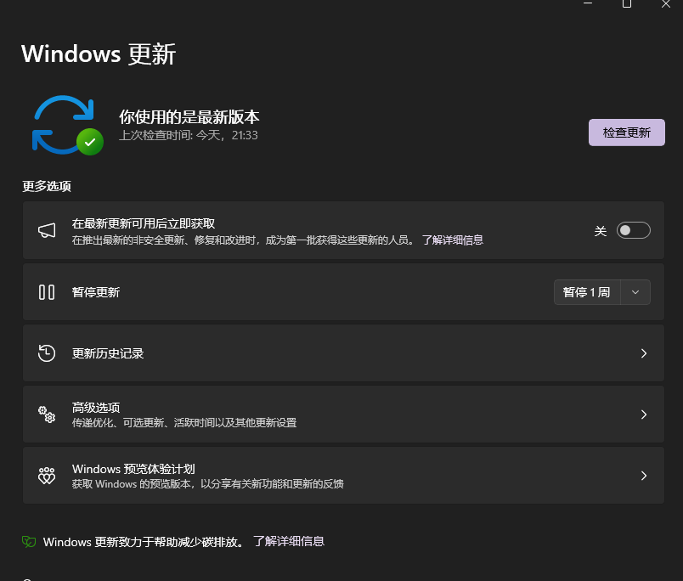Open the Windows 预览体验计划 row title
This screenshot has width=683, height=581.
pos(133,469)
